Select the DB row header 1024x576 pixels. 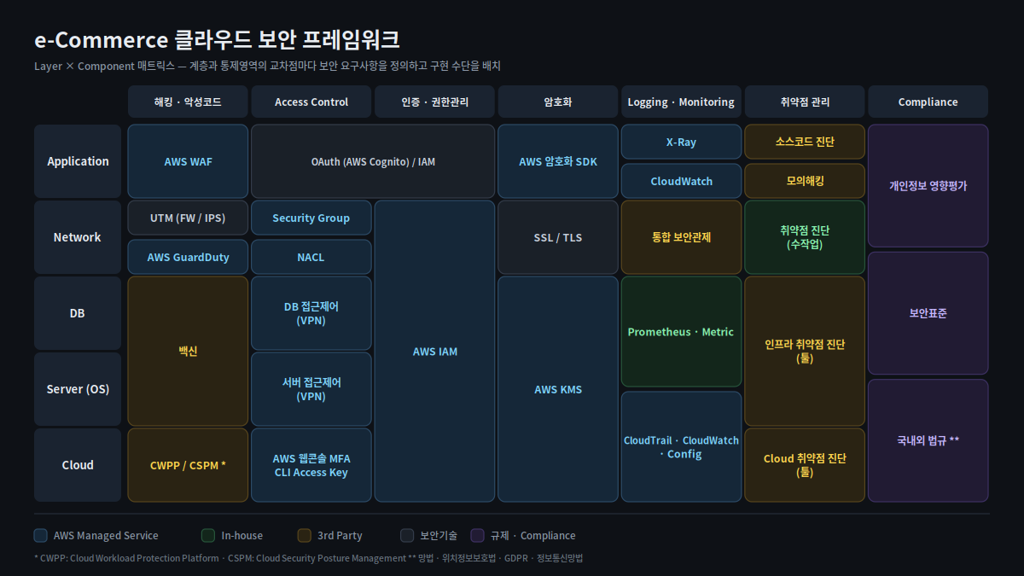point(78,313)
